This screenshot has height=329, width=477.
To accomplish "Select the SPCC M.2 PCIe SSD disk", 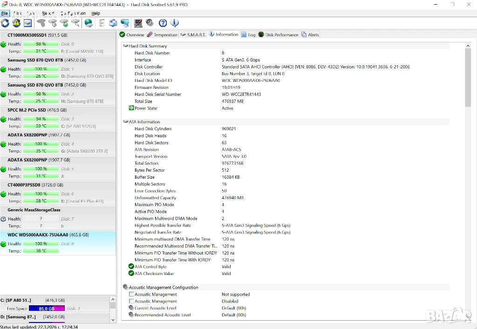I will [x=27, y=110].
